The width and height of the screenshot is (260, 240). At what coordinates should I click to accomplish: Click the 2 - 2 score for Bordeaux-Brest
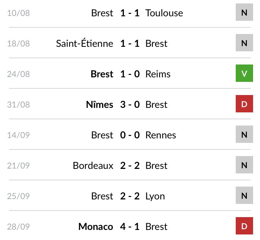point(130,165)
